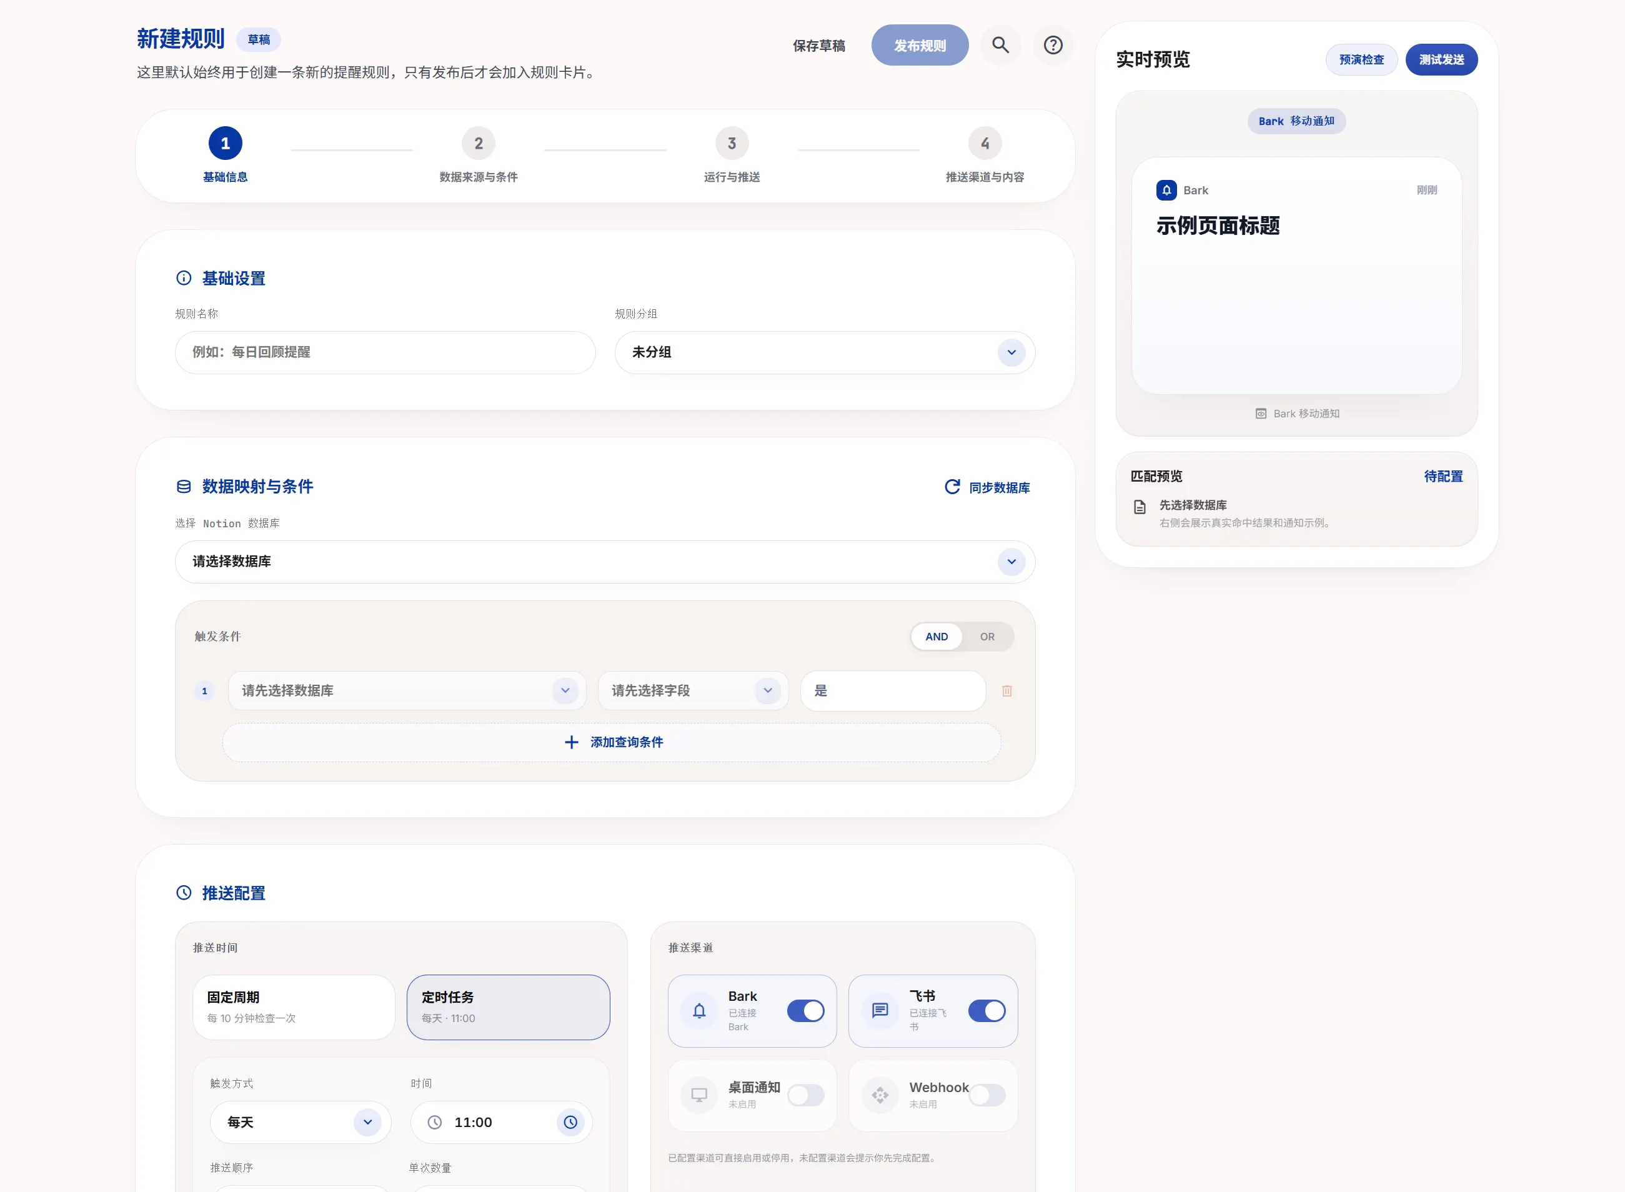Click the 桌面通知 monitor icon
Image resolution: width=1625 pixels, height=1192 pixels.
click(x=699, y=1095)
